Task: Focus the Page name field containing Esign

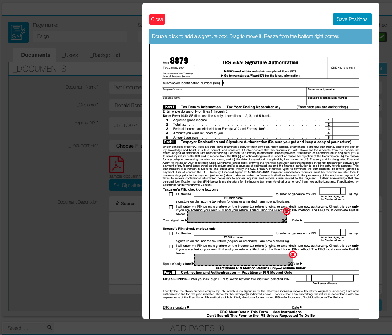Action: pyautogui.click(x=80, y=37)
